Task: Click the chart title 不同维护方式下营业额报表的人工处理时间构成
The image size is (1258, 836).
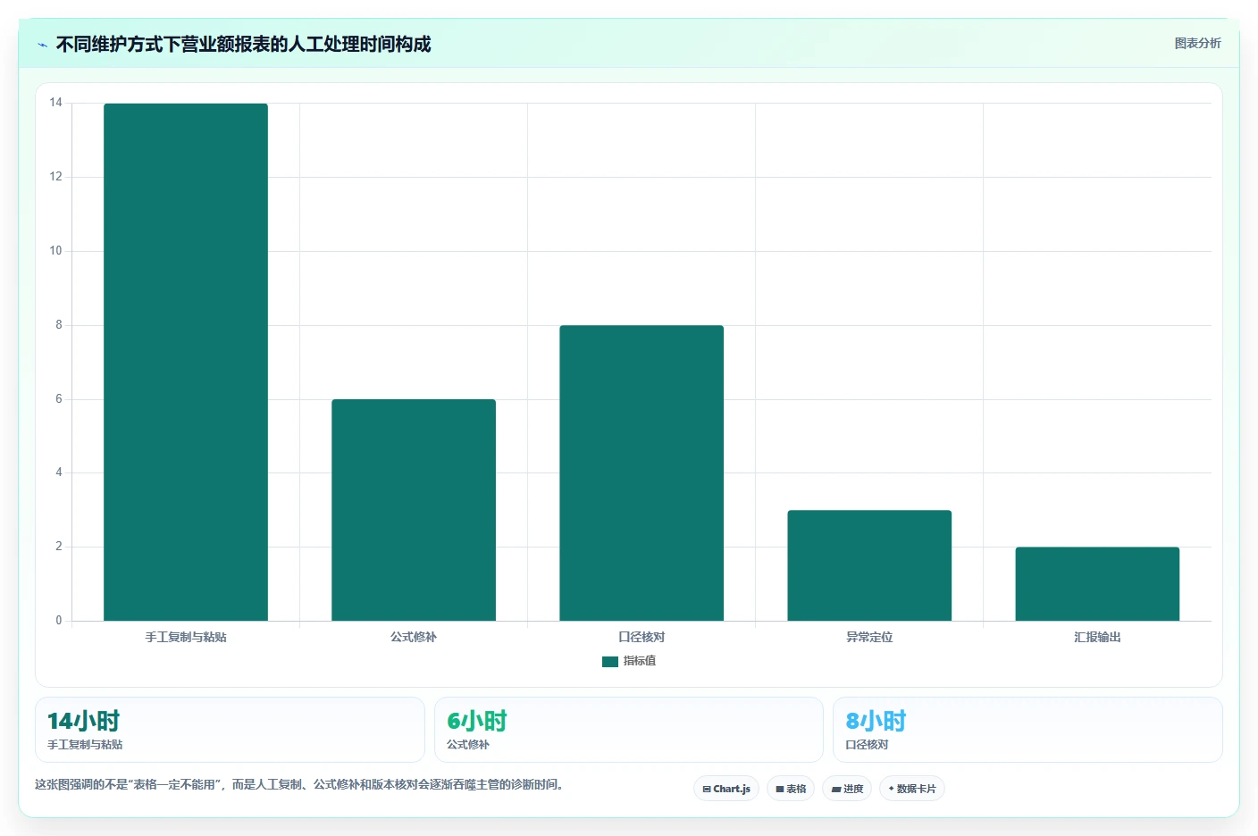Action: pyautogui.click(x=243, y=44)
